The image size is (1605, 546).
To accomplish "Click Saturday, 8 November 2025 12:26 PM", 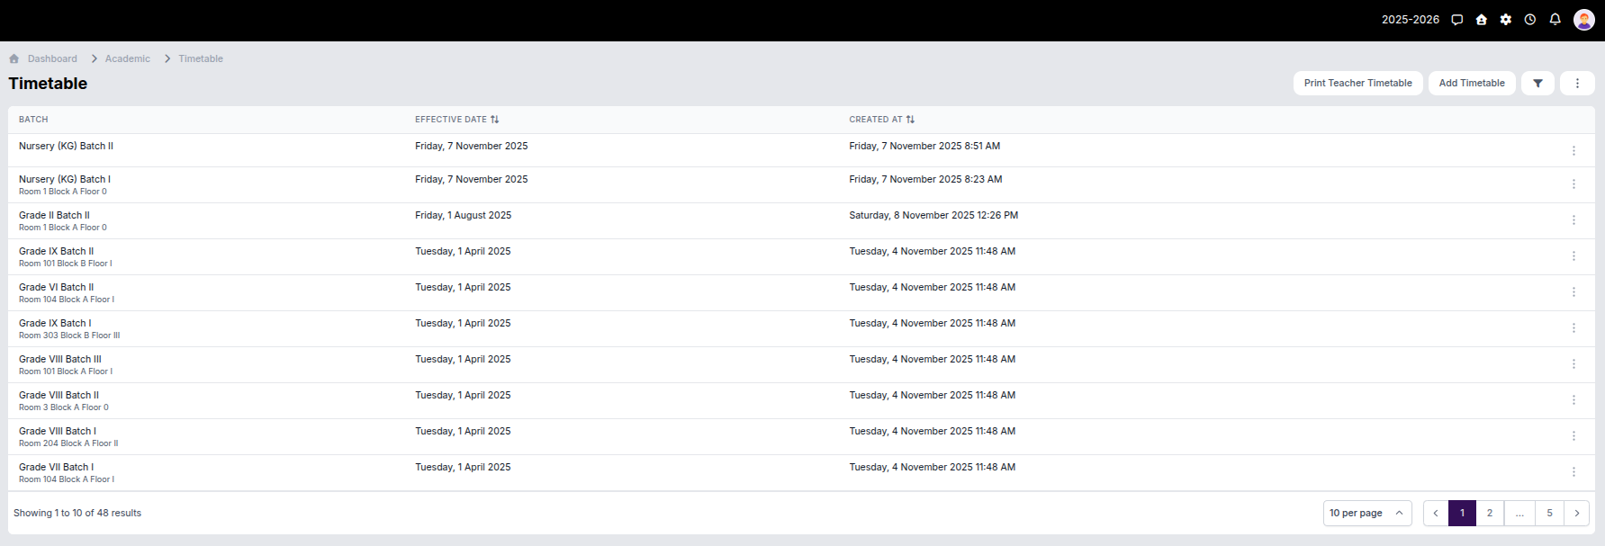I will 933,215.
